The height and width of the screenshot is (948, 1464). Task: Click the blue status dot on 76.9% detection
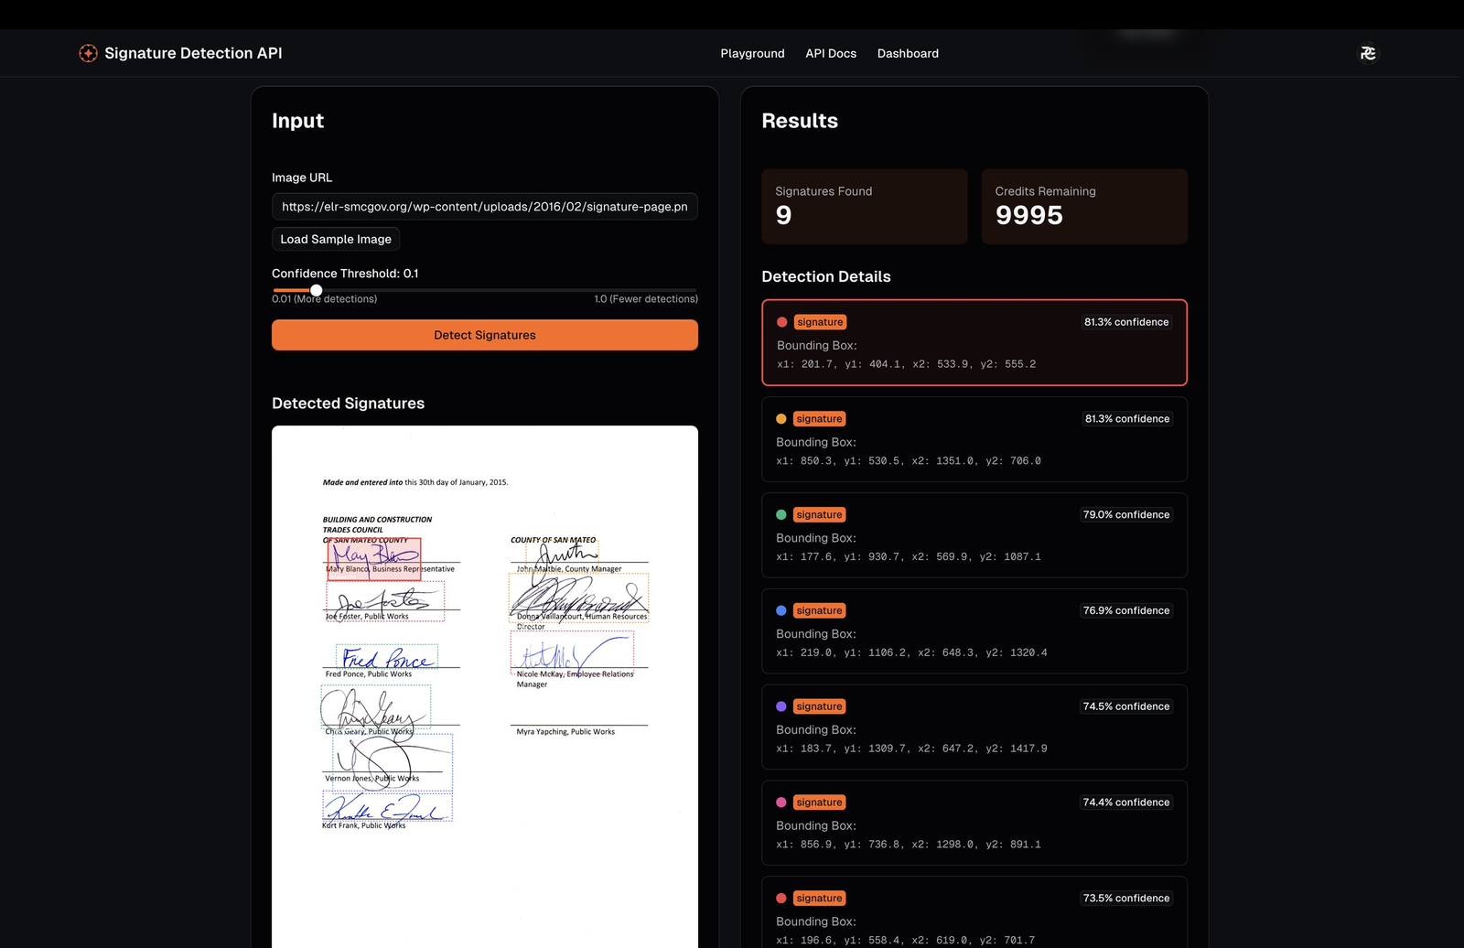pyautogui.click(x=781, y=610)
